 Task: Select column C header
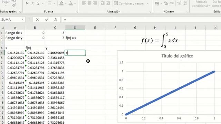(55, 28)
